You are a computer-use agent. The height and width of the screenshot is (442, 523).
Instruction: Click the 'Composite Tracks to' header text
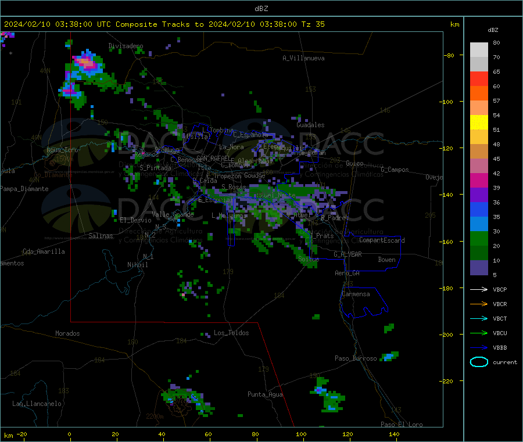(159, 24)
